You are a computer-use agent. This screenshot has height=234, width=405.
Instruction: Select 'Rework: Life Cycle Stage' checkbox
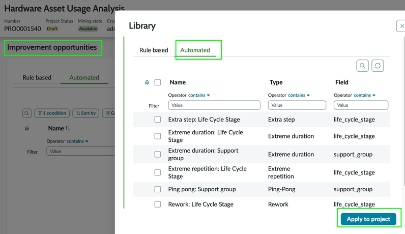pos(158,204)
